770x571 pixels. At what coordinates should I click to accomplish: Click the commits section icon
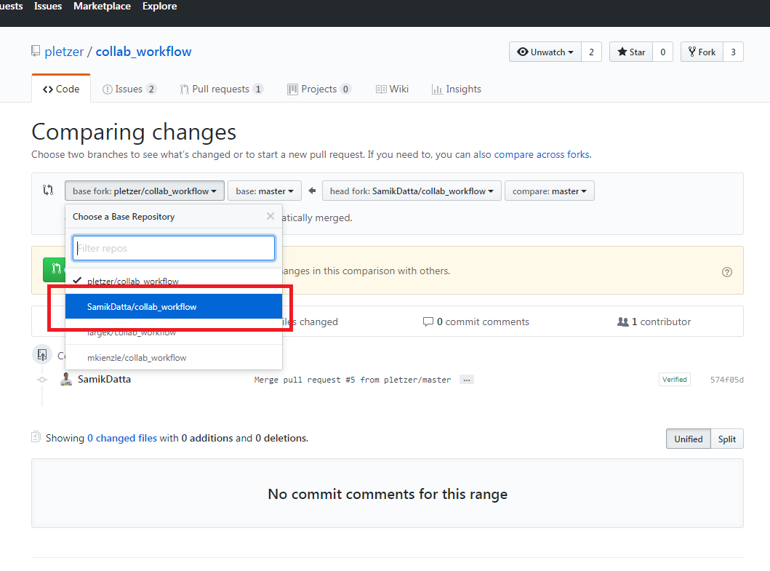(42, 354)
